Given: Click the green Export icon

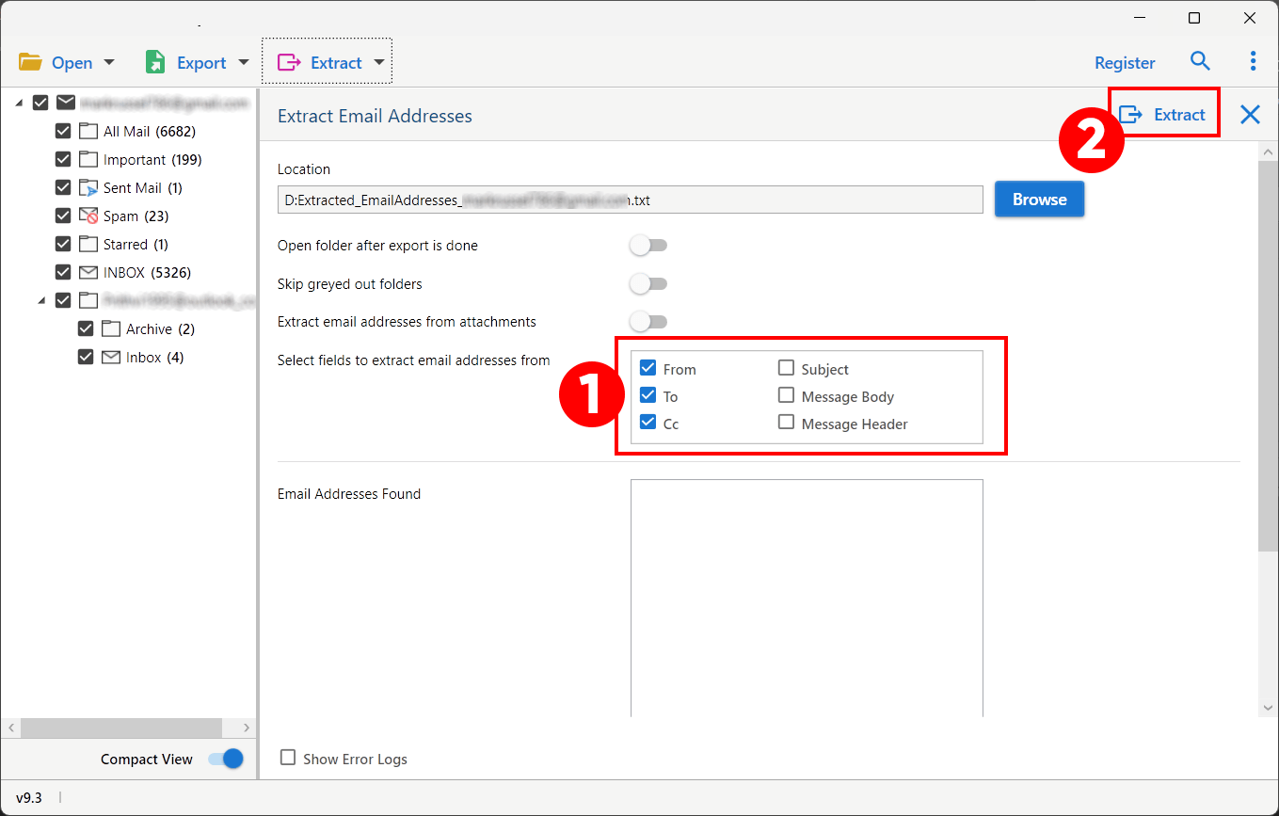Looking at the screenshot, I should [155, 62].
